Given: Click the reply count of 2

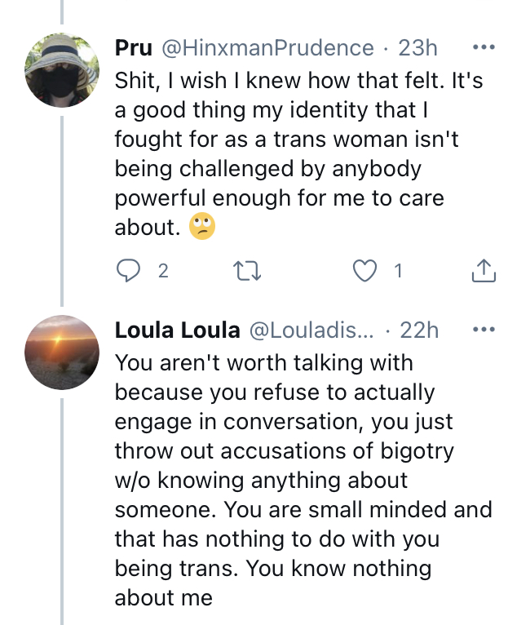Looking at the screenshot, I should pos(163,272).
